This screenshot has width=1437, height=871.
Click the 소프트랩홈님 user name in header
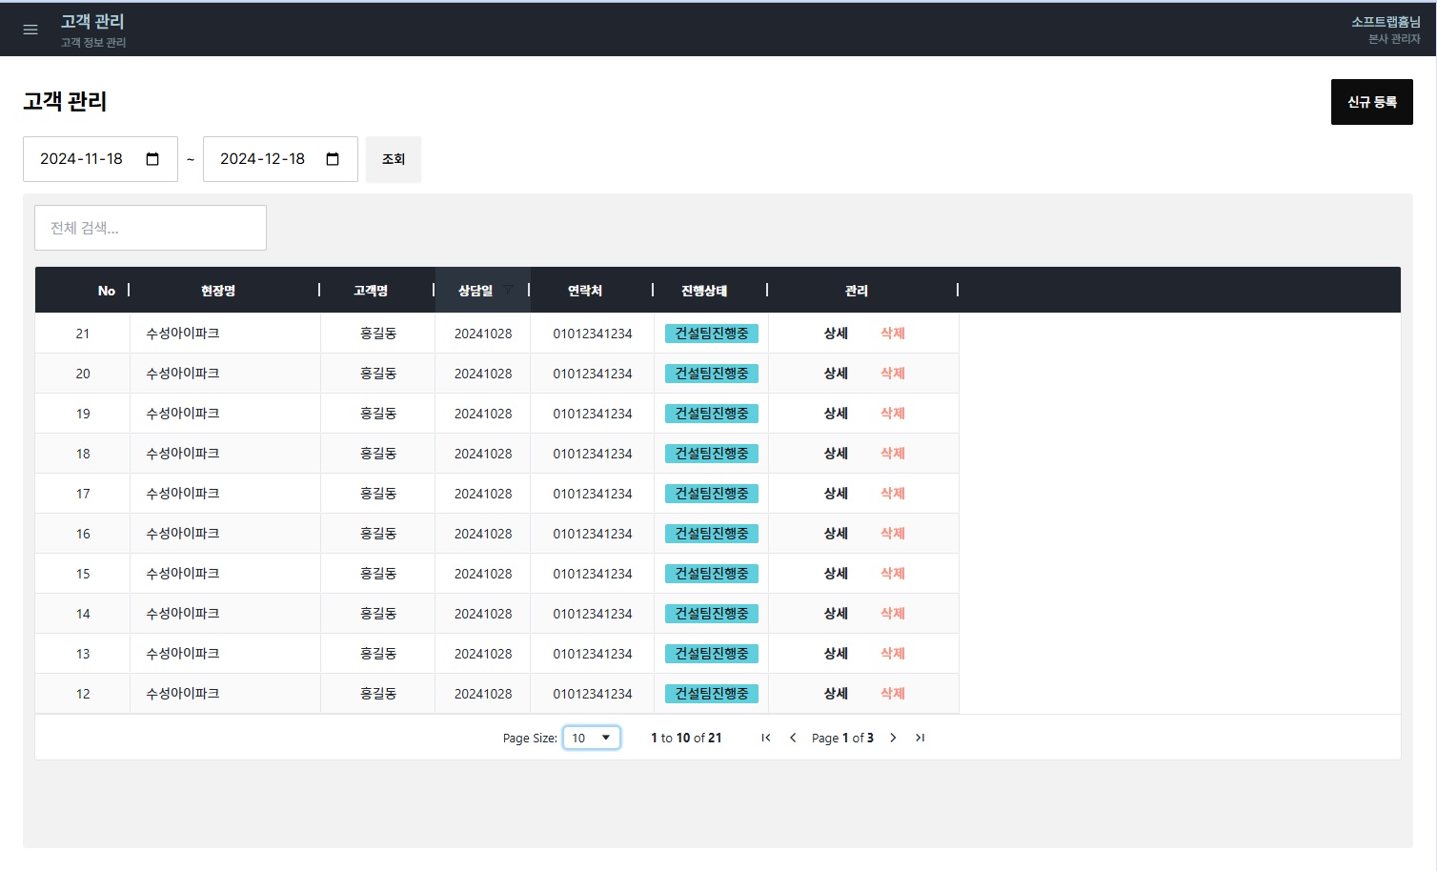point(1386,22)
